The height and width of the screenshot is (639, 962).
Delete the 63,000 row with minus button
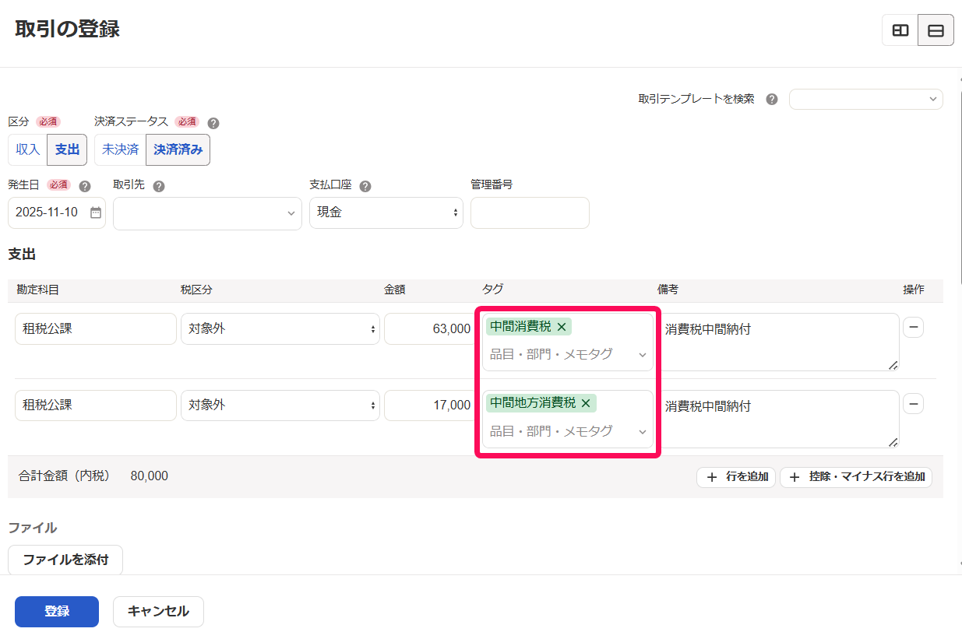coord(914,328)
